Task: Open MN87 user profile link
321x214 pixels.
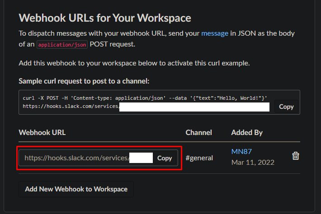Action: [241, 151]
